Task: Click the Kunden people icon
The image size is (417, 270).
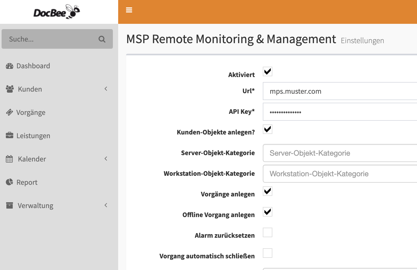Action: tap(10, 89)
